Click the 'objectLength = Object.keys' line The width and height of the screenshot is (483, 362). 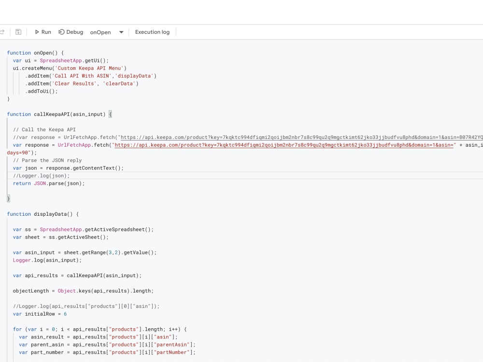(x=83, y=291)
